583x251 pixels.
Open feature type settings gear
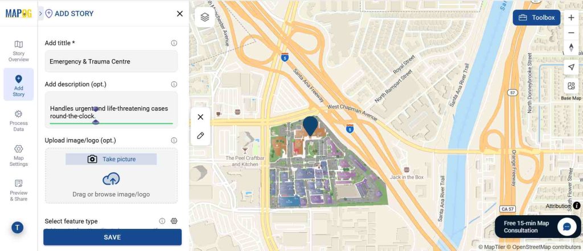[x=174, y=221]
